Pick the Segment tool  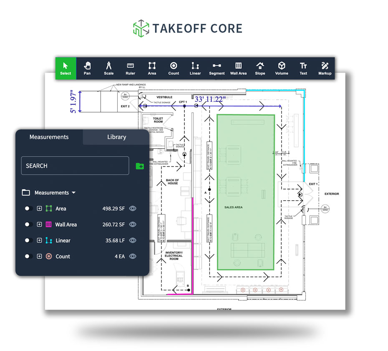click(x=217, y=68)
